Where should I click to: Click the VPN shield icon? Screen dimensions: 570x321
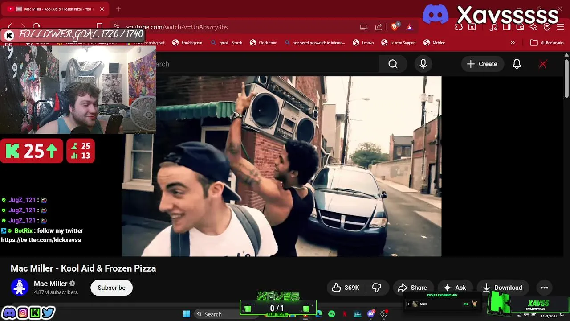(547, 27)
